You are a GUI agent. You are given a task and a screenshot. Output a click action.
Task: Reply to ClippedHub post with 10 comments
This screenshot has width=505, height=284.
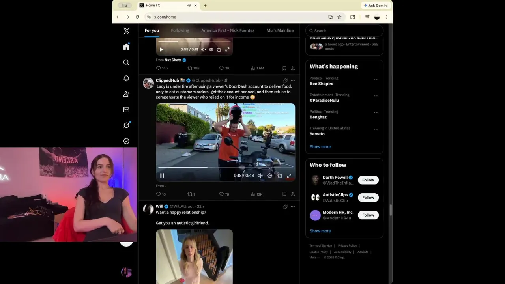[161, 194]
